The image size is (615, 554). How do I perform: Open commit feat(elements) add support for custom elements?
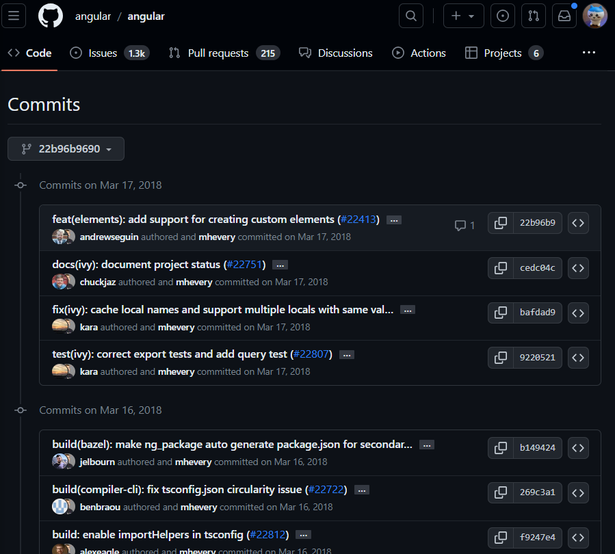coord(193,219)
